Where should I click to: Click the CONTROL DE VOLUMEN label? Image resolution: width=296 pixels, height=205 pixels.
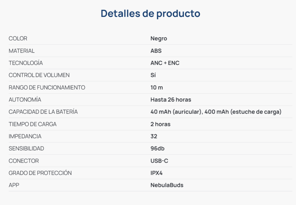39,75
